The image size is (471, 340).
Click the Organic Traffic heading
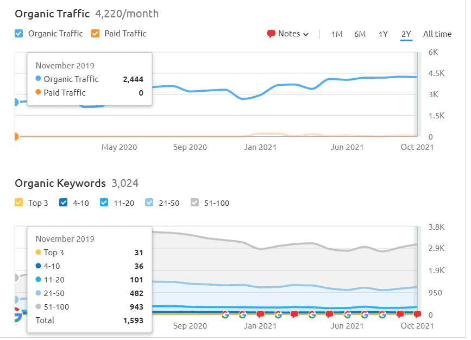coord(52,14)
